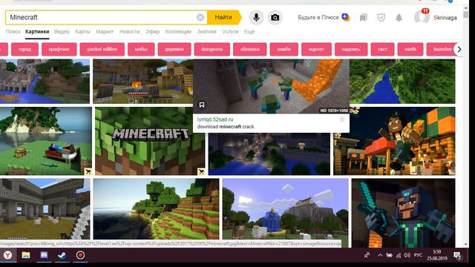
Task: Click the Найти search button
Action: tap(223, 17)
